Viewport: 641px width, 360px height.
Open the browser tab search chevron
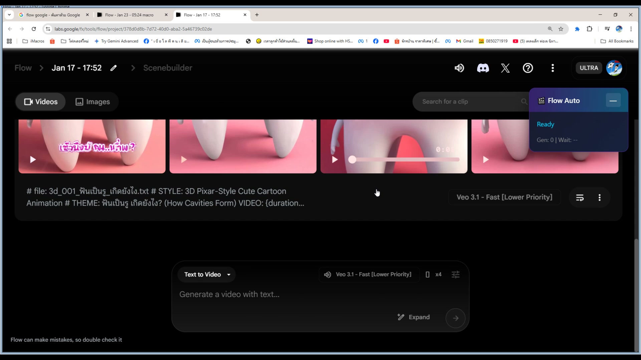click(x=9, y=15)
